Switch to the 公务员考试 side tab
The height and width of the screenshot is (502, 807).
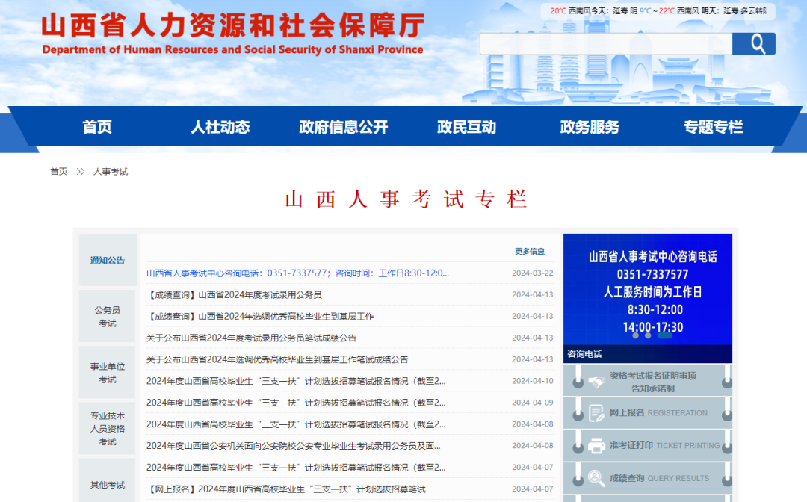pyautogui.click(x=108, y=317)
